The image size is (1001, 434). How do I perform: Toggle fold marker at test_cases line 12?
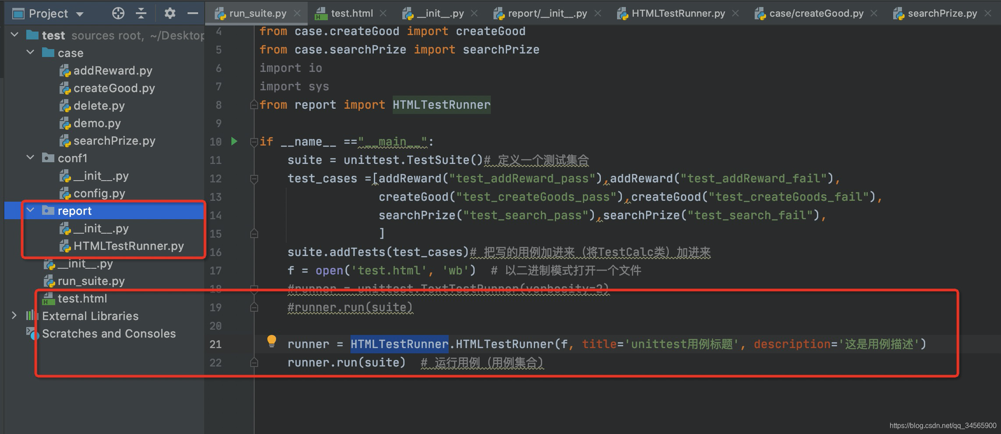254,179
